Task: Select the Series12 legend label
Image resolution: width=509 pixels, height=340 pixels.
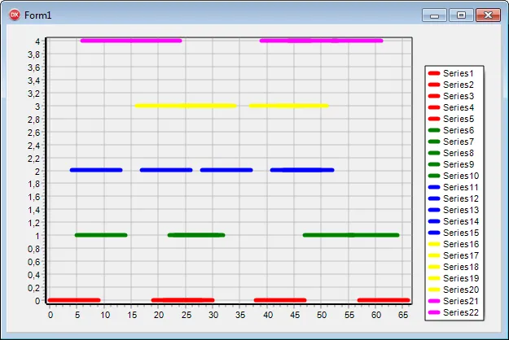Action: [461, 198]
